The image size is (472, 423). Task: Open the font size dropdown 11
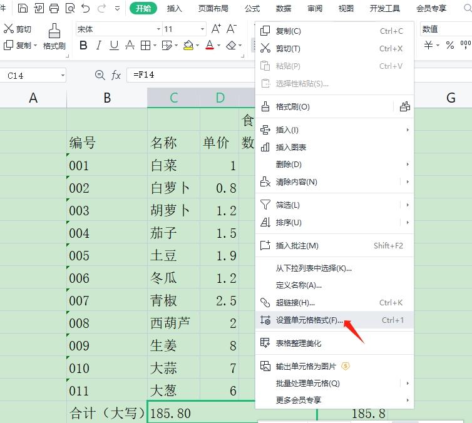[x=203, y=29]
